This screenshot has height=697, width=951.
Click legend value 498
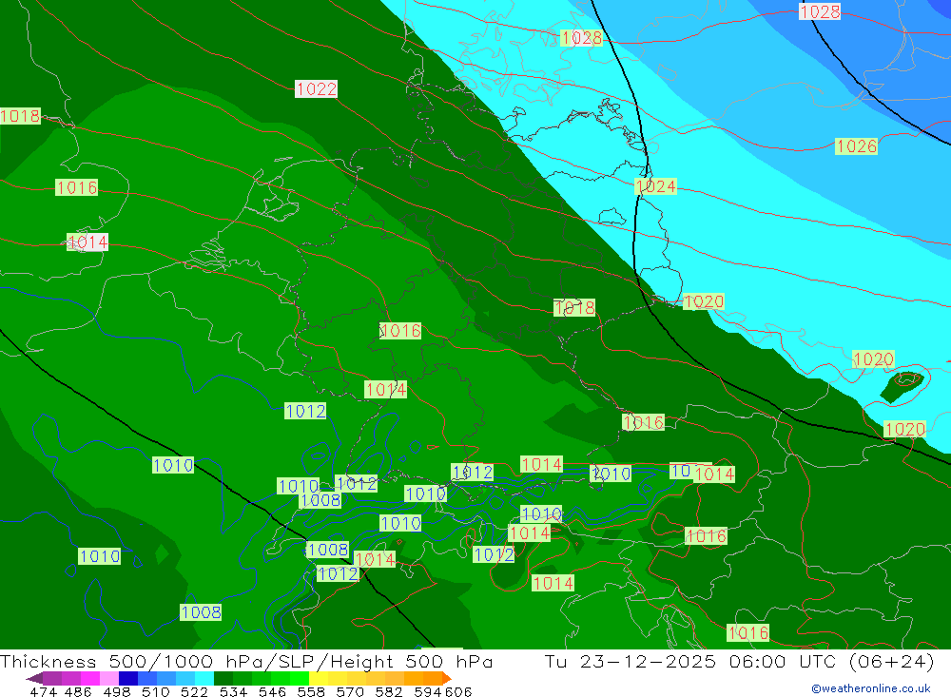tap(116, 691)
